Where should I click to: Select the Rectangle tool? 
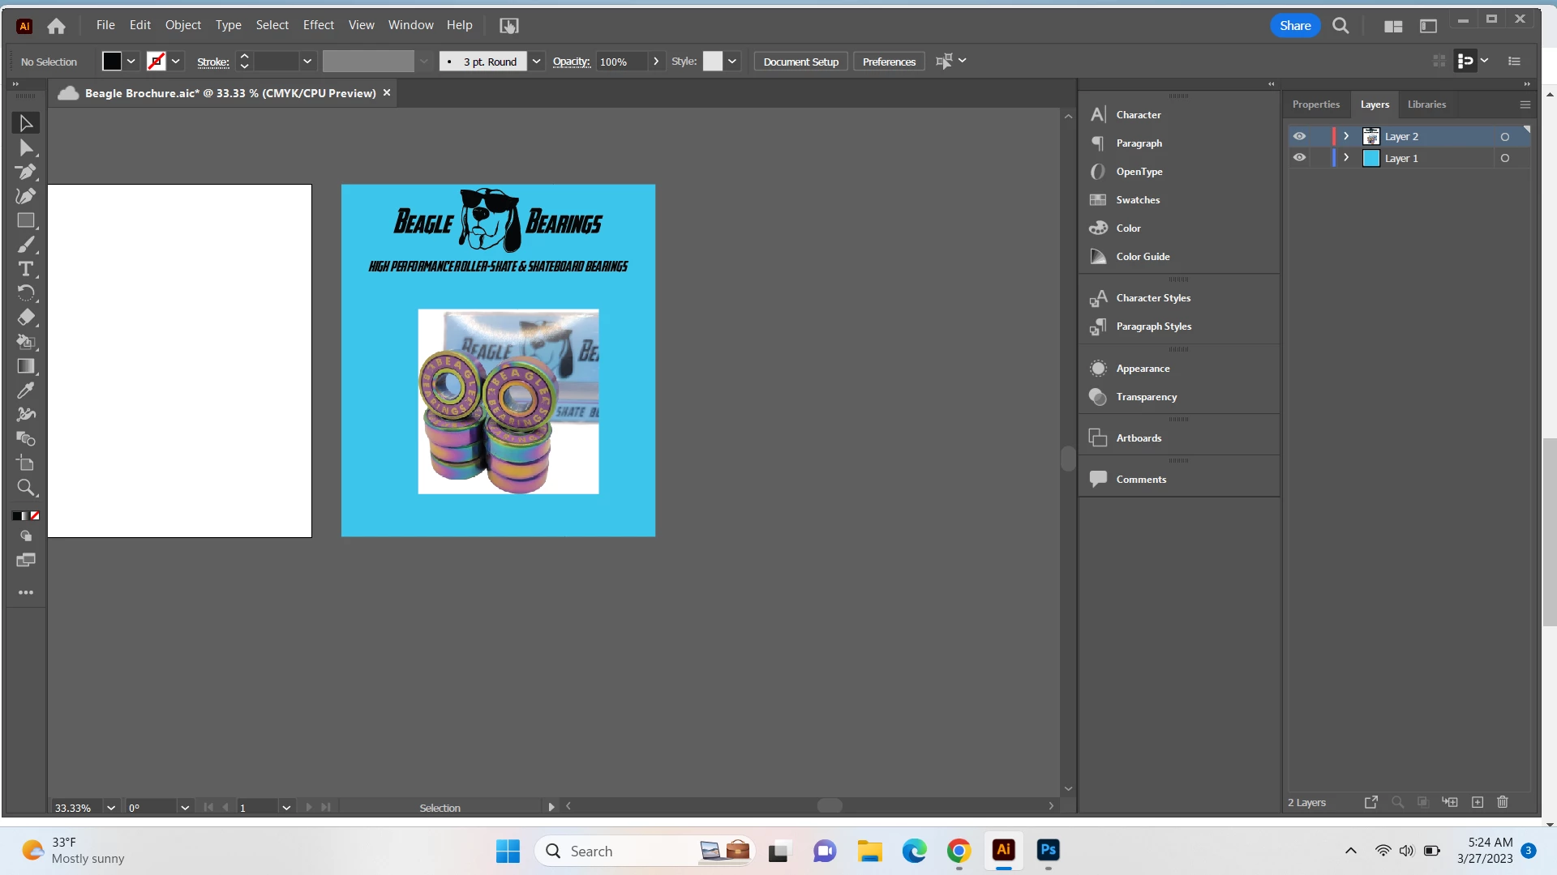tap(26, 220)
